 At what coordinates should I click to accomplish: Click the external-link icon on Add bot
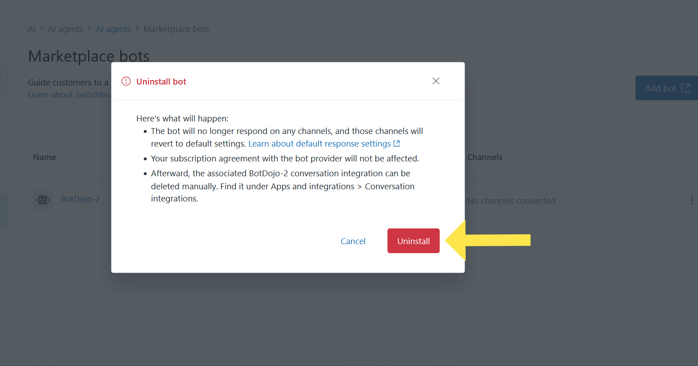685,88
